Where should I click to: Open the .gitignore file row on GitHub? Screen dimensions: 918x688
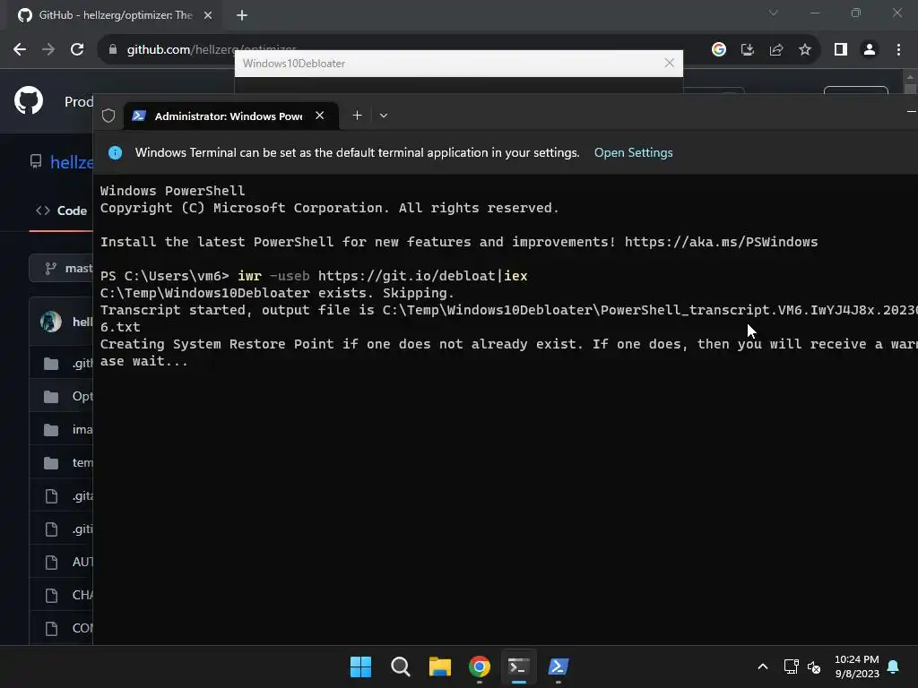[62, 529]
